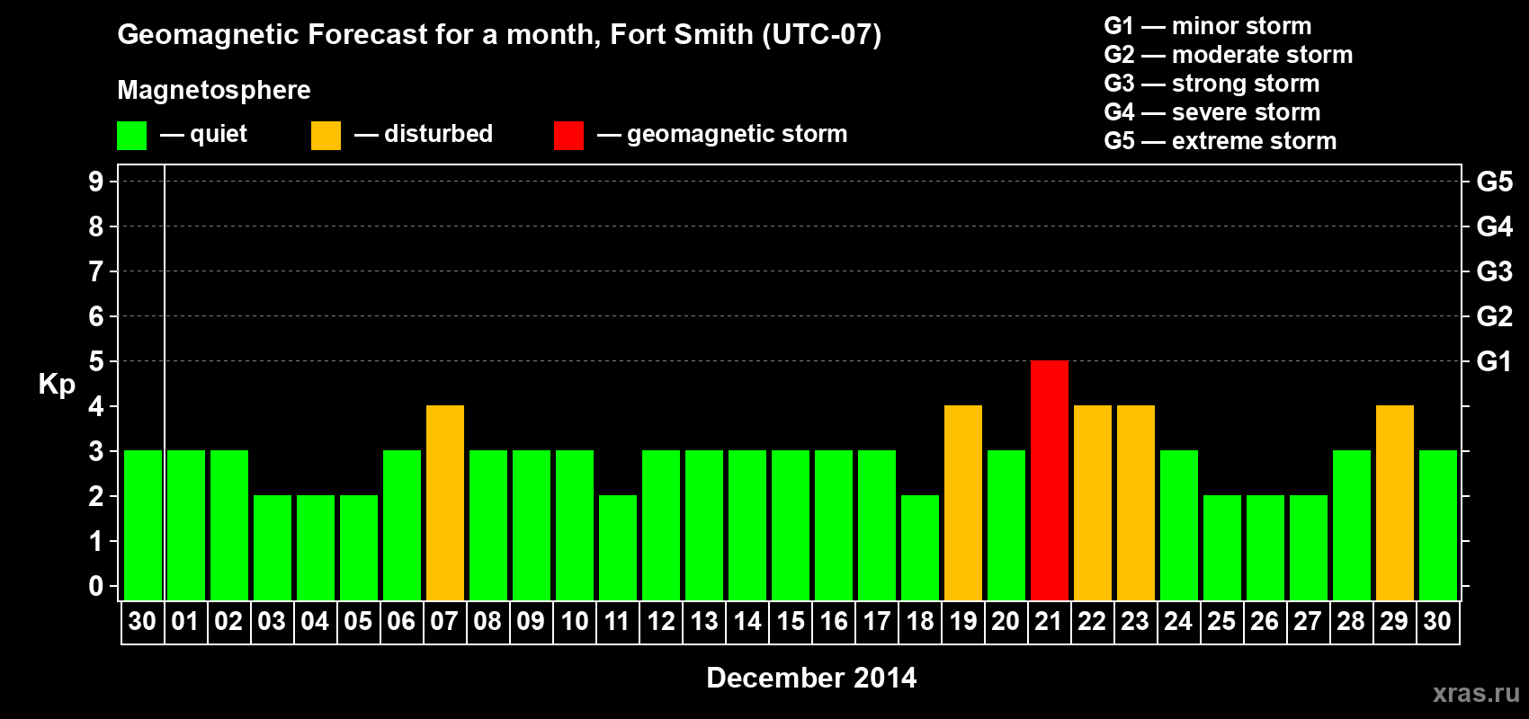Click the 'G2 — moderate storm' legend line
1529x719 pixels.
click(1229, 55)
